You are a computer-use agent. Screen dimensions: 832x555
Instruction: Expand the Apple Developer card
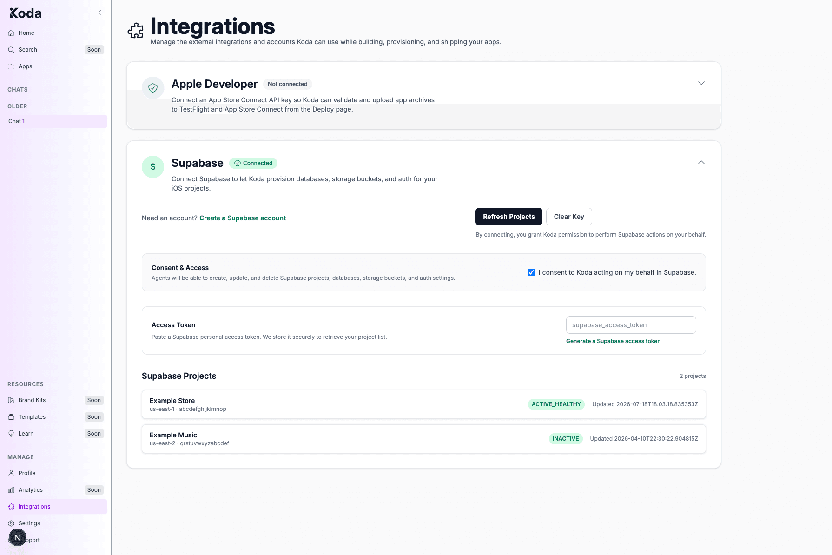click(701, 83)
